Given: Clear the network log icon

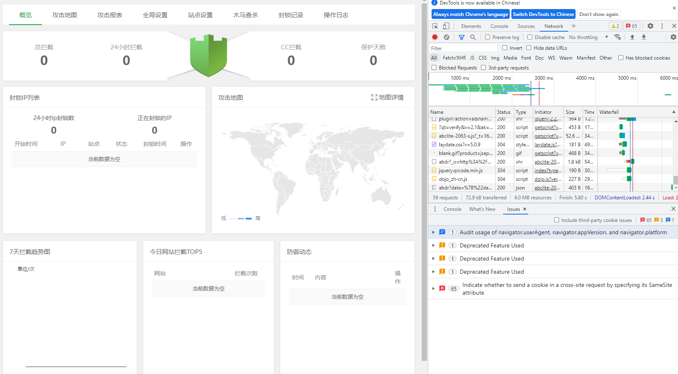Looking at the screenshot, I should coord(446,37).
